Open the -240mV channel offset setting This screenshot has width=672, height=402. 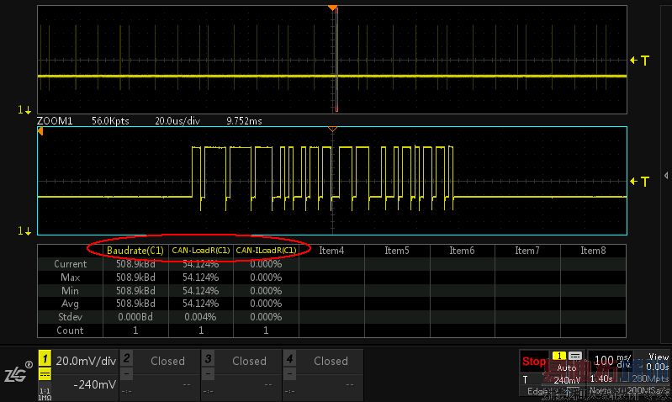93,384
